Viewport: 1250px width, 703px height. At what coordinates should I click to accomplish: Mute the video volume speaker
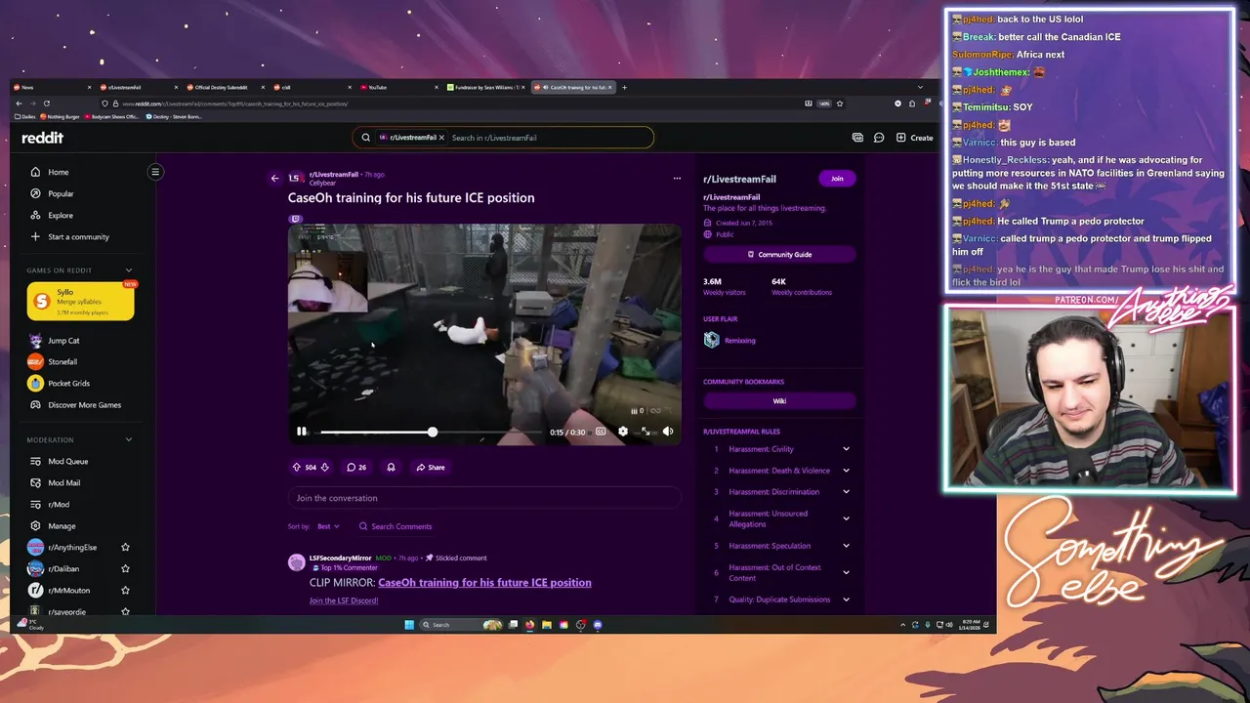point(668,432)
